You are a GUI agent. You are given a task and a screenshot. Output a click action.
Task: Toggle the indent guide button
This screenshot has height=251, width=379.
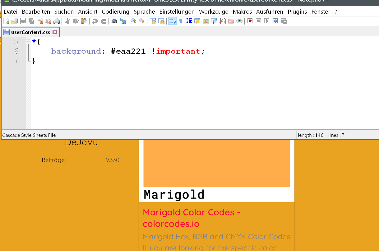tap(189, 21)
